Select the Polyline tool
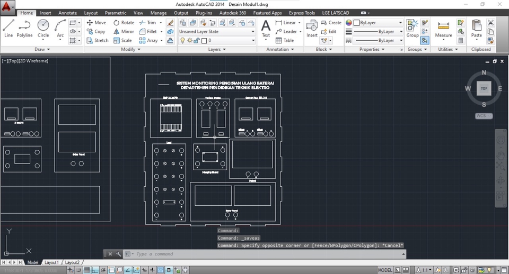The height and width of the screenshot is (274, 509). pyautogui.click(x=24, y=29)
